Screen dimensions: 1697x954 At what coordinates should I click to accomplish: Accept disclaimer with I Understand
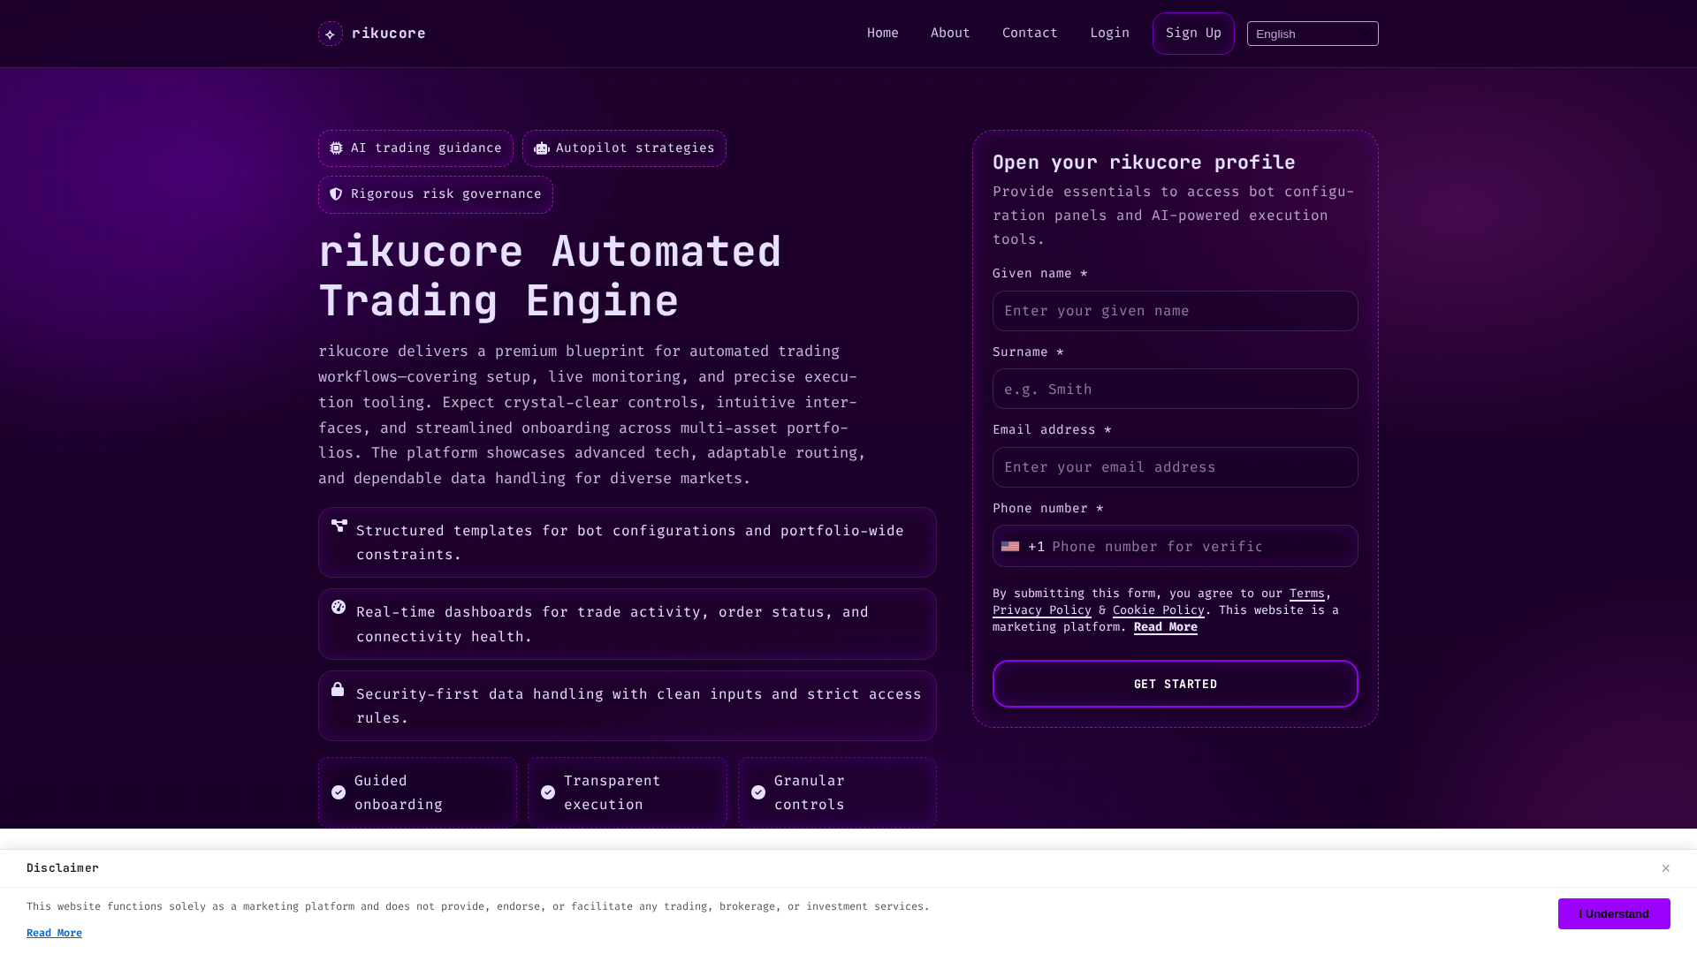pyautogui.click(x=1614, y=914)
